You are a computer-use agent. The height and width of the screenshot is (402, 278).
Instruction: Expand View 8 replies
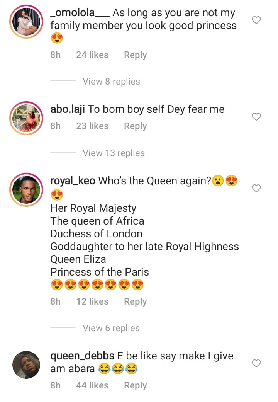click(111, 82)
